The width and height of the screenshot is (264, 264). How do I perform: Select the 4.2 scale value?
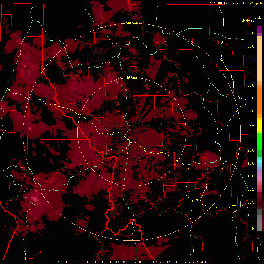(x=251, y=124)
